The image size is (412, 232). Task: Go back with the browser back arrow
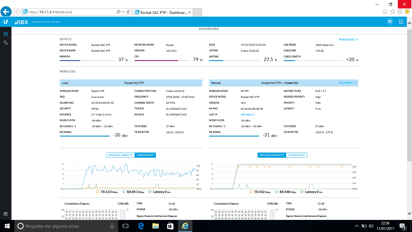[6, 12]
